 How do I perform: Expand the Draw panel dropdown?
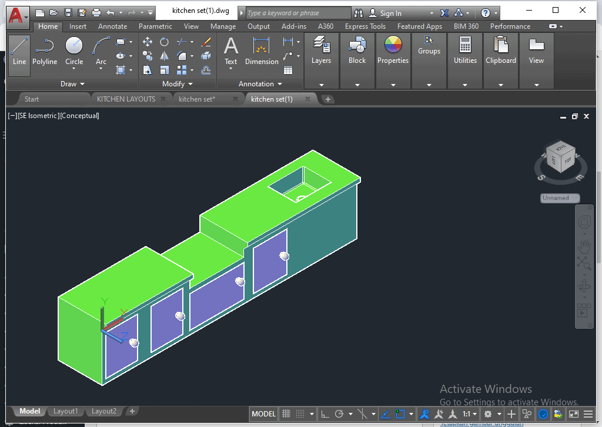(x=73, y=84)
